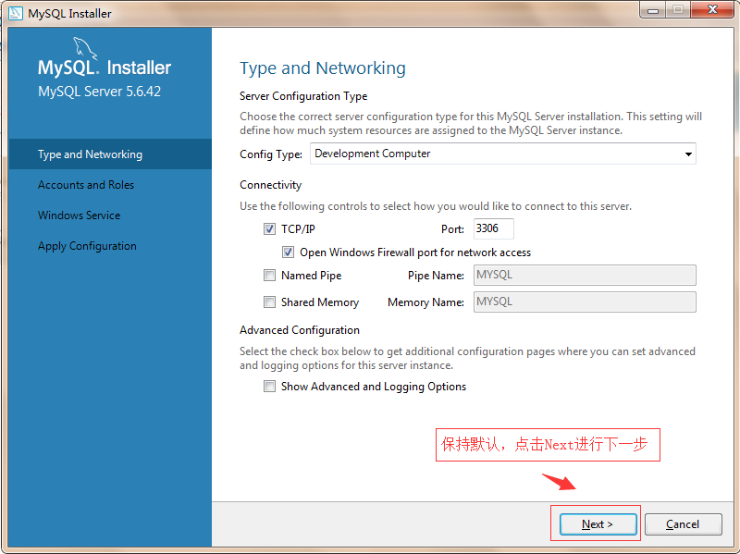This screenshot has width=740, height=554.
Task: Click the Type and Networking page heading
Action: pyautogui.click(x=323, y=68)
